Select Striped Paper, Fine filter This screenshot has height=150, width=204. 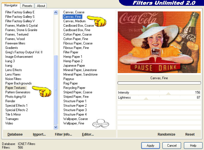76,97
